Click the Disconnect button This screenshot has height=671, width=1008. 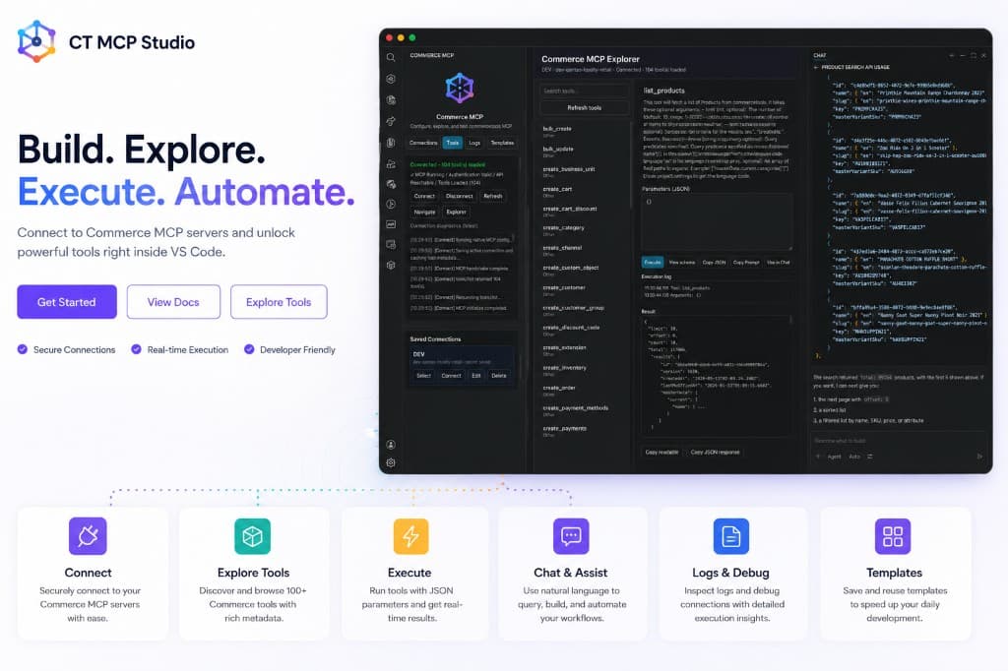coord(459,196)
